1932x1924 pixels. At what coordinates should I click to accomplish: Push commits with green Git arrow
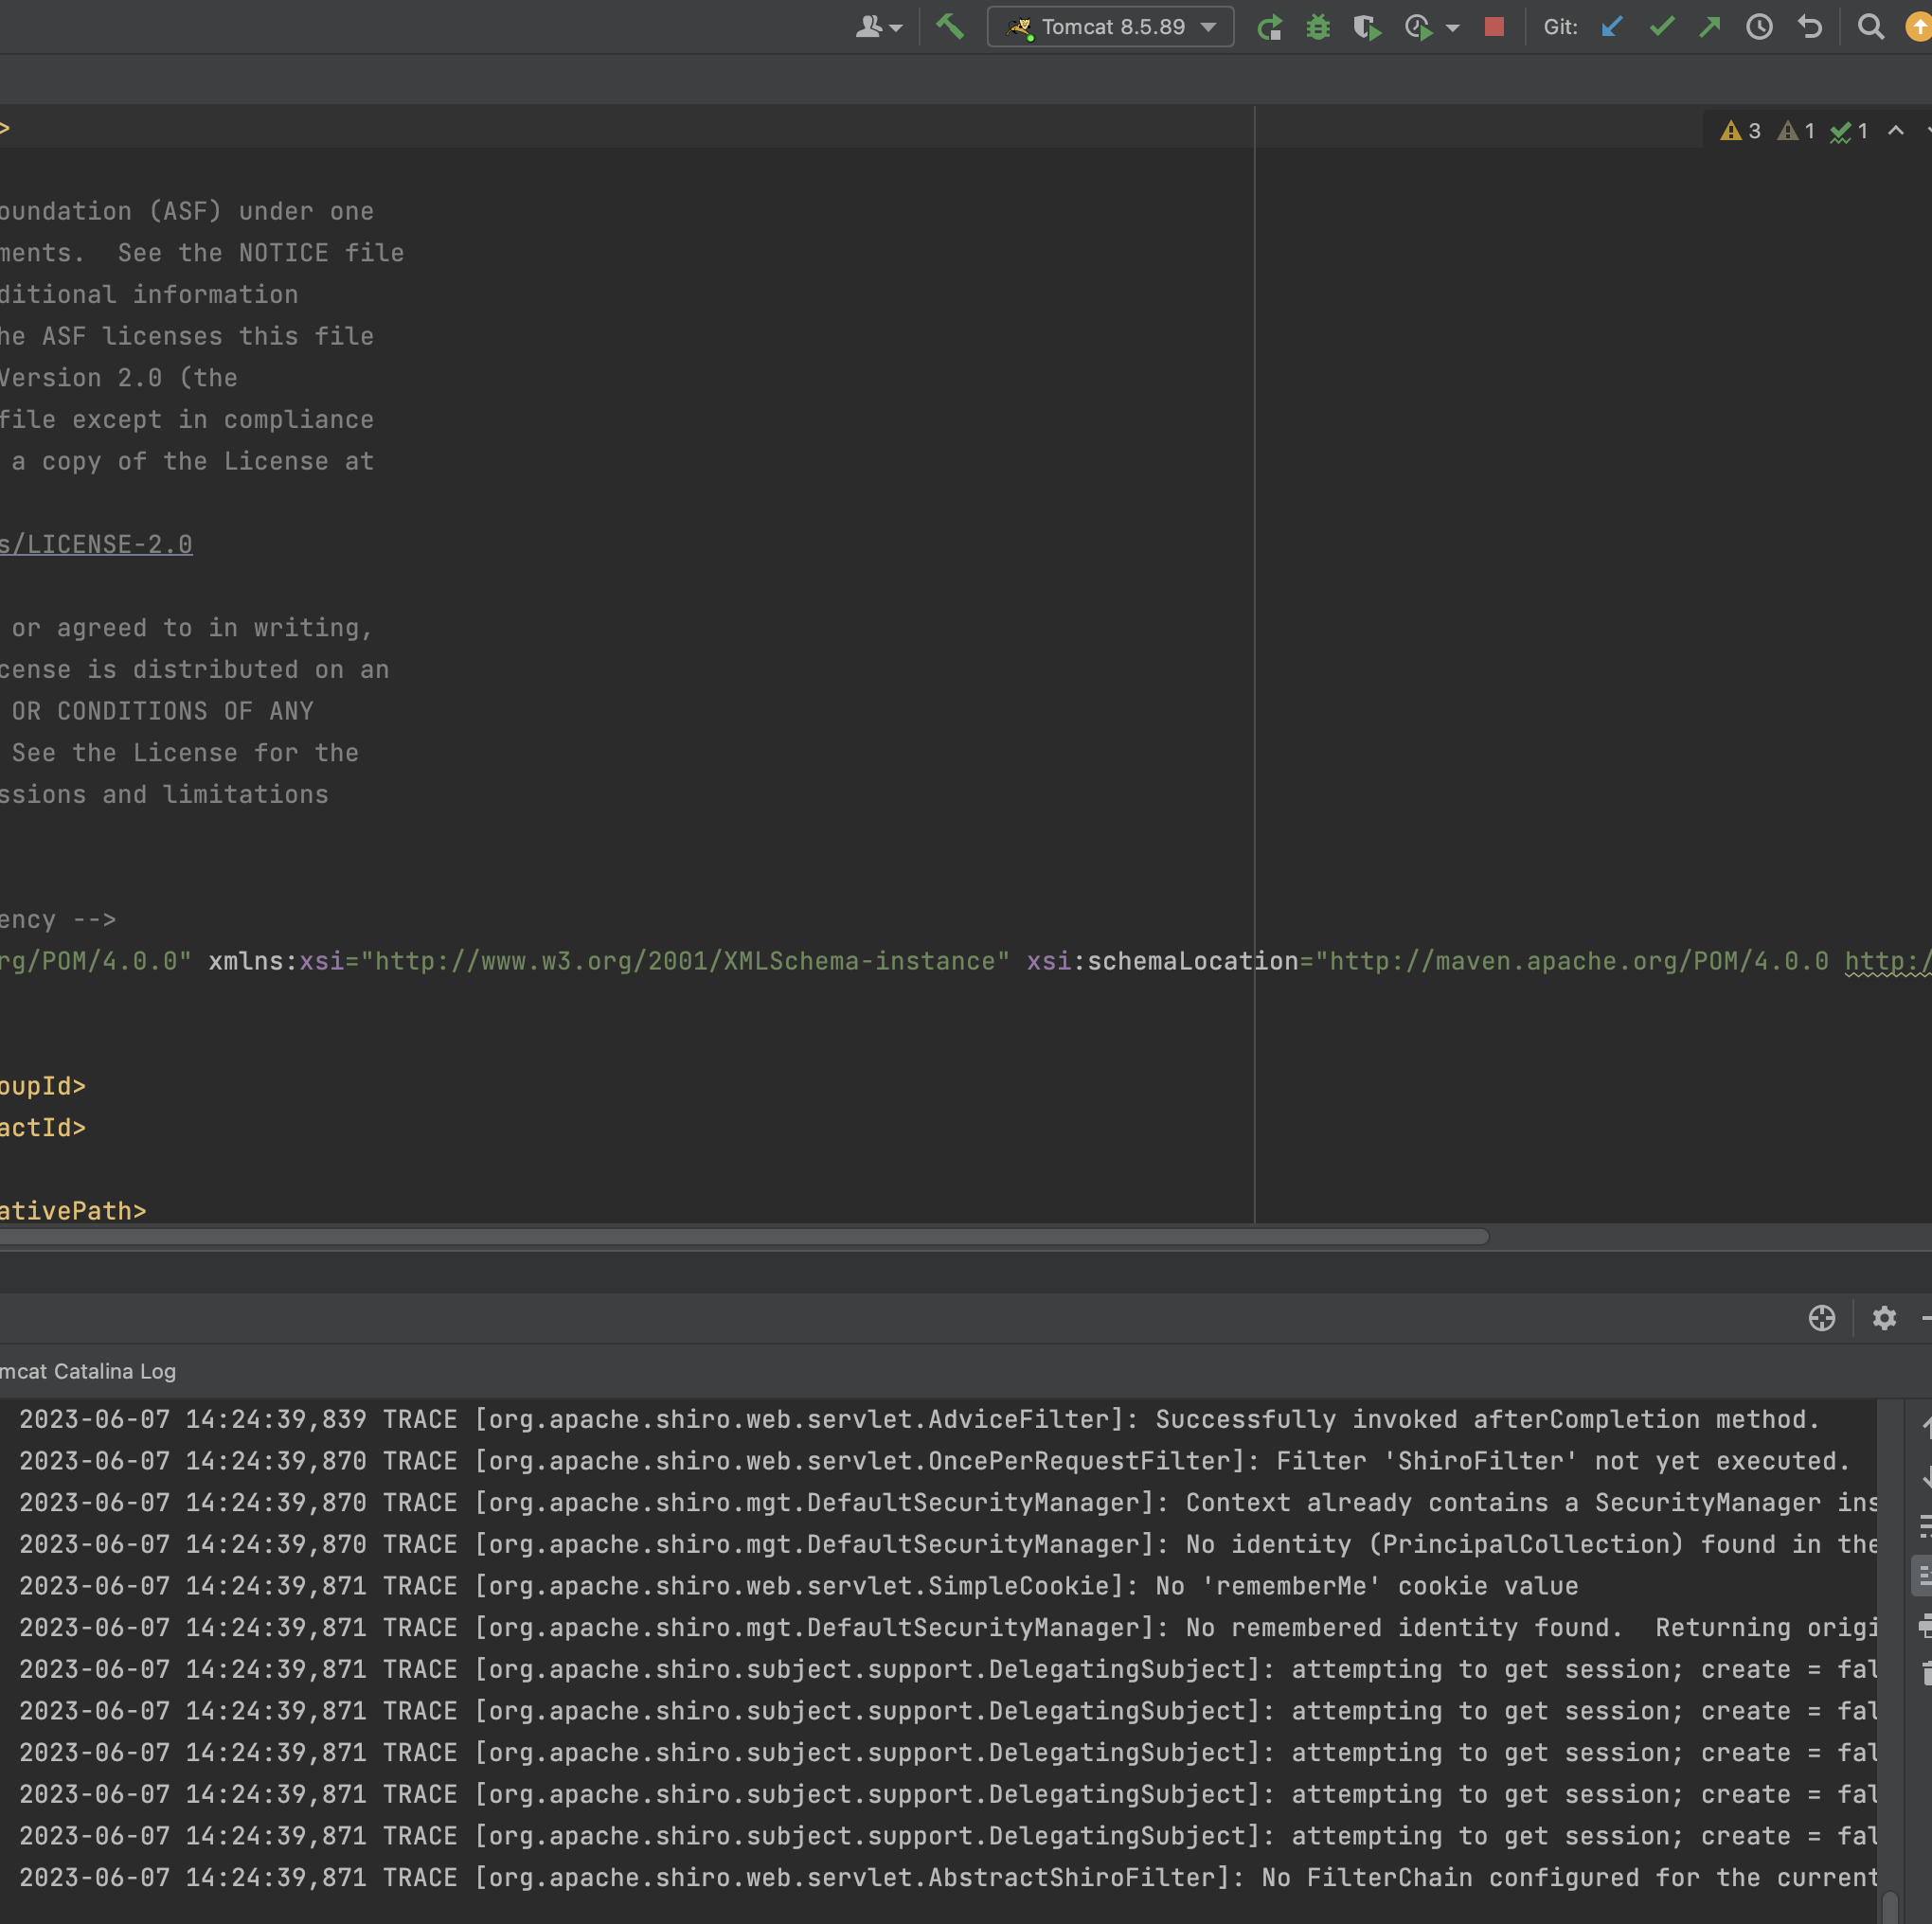[1709, 27]
